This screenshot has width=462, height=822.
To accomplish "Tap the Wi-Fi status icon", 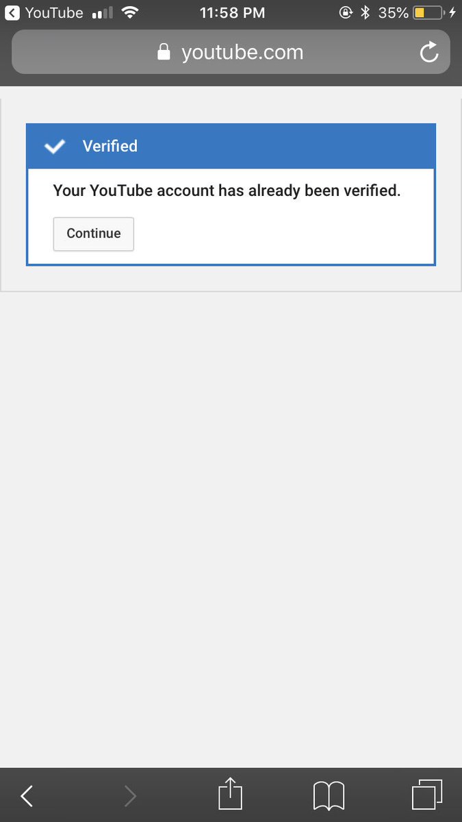I will click(128, 12).
